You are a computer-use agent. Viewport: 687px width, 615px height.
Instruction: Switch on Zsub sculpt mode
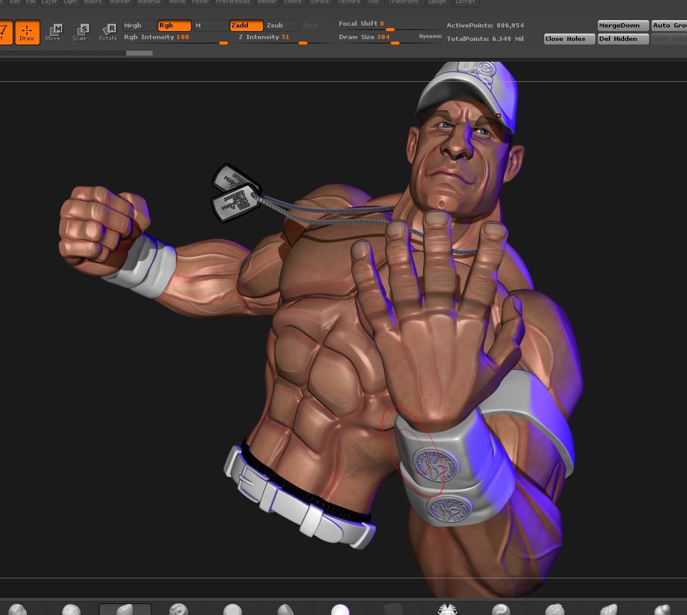[282, 26]
